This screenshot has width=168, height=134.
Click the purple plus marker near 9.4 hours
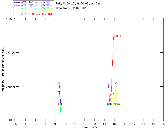(59, 92)
